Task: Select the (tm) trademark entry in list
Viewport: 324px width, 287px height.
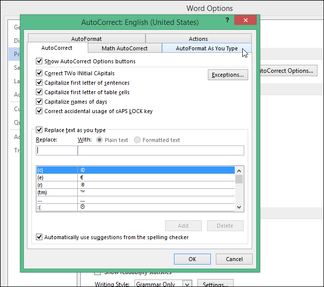Action: (x=136, y=192)
